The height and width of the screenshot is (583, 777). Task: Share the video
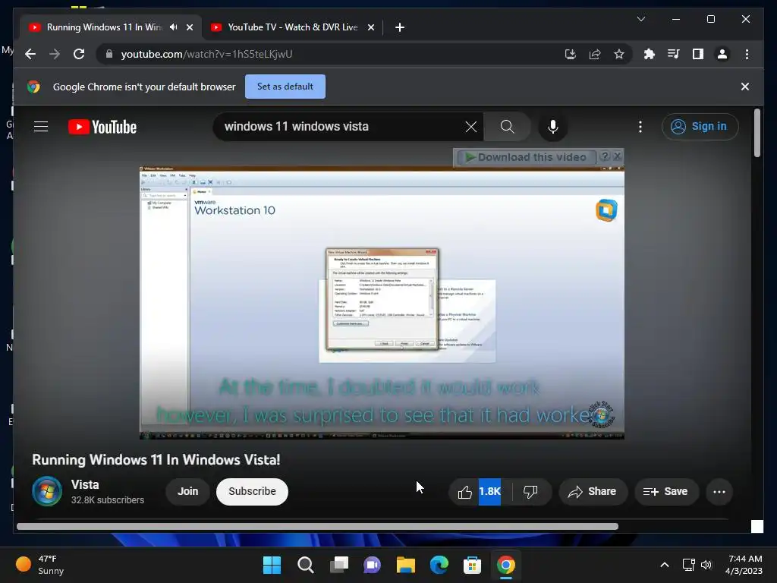pyautogui.click(x=593, y=492)
